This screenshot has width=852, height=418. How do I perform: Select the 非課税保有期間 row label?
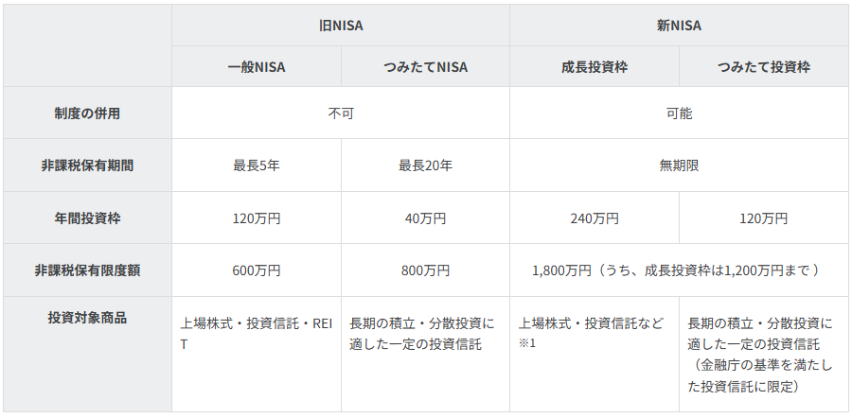(87, 165)
